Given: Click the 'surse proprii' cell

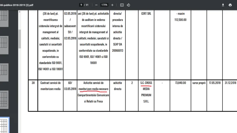Looking at the screenshot, I should (198, 83).
